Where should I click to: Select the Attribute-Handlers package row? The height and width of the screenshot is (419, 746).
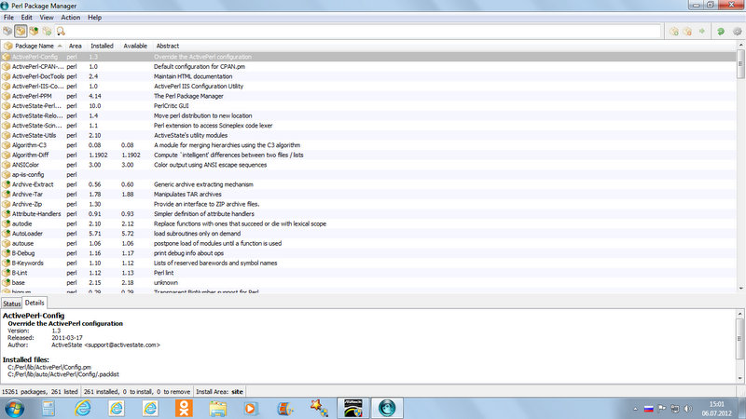368,214
